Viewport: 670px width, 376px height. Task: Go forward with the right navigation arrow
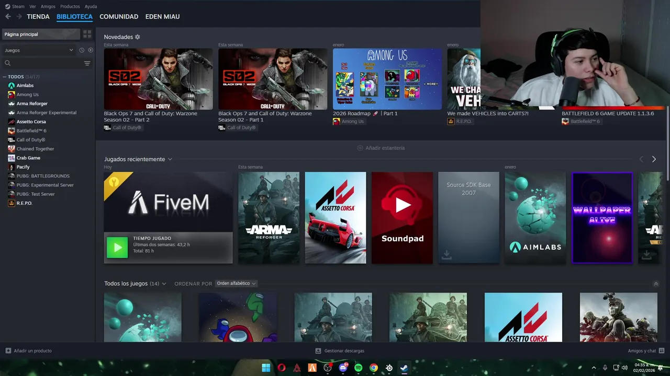[x=19, y=17]
